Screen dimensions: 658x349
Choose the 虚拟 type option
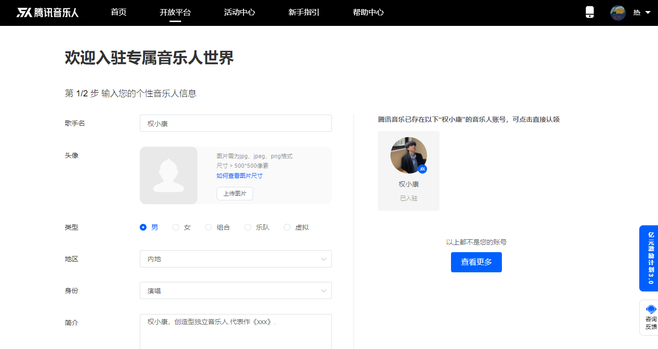(x=287, y=227)
